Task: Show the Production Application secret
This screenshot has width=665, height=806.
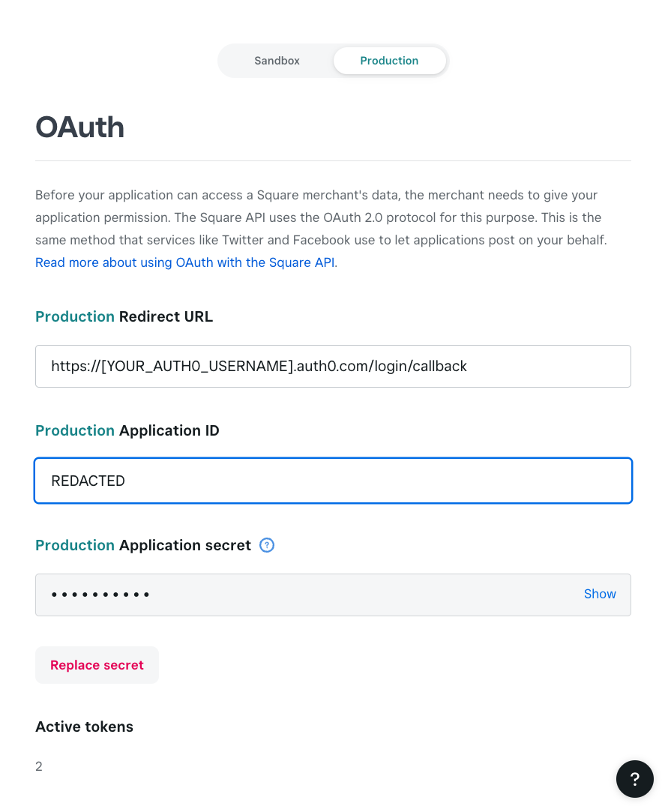Action: tap(599, 594)
